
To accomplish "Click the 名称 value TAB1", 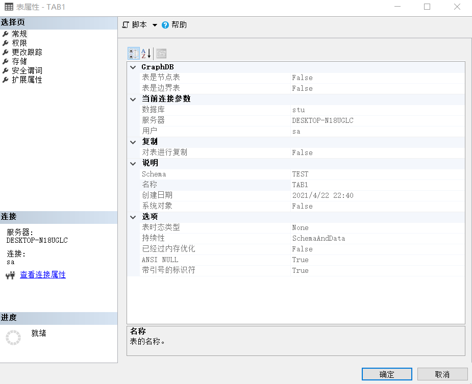I will pyautogui.click(x=300, y=185).
